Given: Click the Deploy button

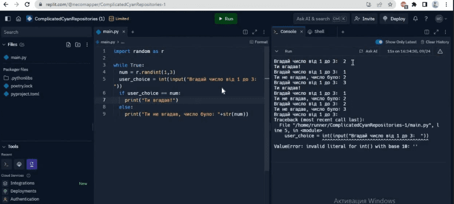Looking at the screenshot, I should tap(394, 19).
